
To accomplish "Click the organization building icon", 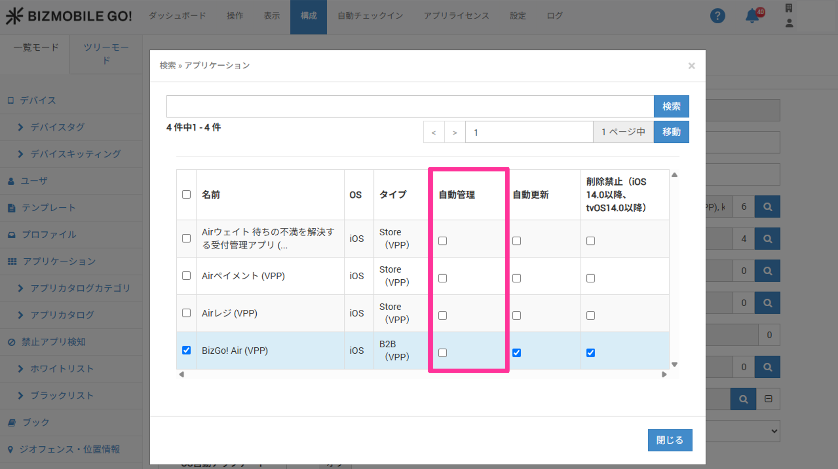I will [789, 8].
